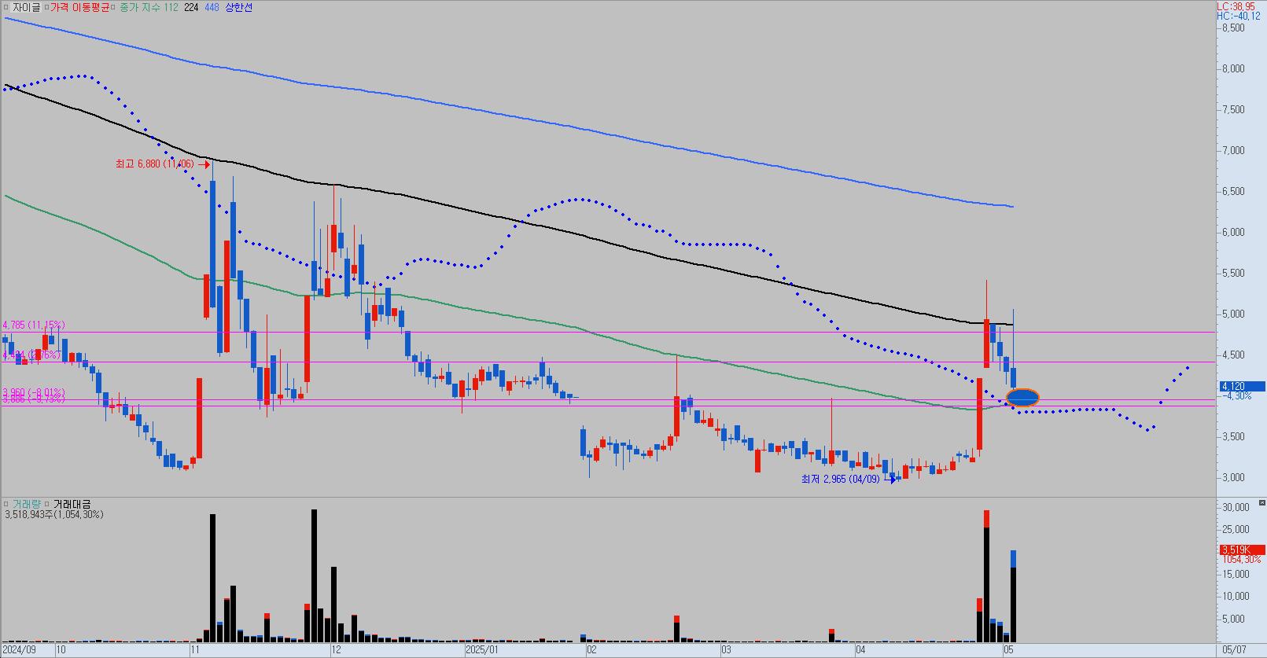Select the 6,500 price axis tick
The width and height of the screenshot is (1267, 658).
[1233, 192]
